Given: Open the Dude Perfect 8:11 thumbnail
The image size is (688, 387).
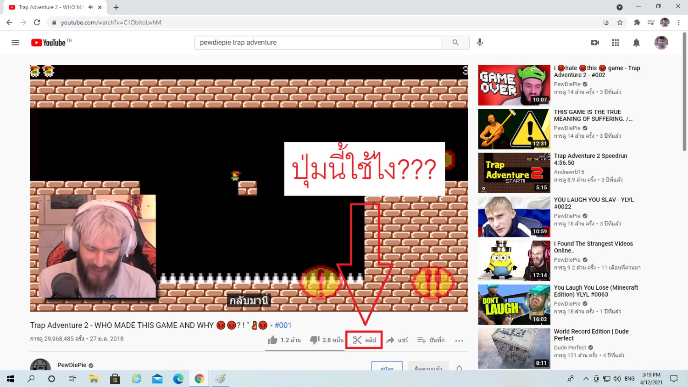Looking at the screenshot, I should coord(514,348).
